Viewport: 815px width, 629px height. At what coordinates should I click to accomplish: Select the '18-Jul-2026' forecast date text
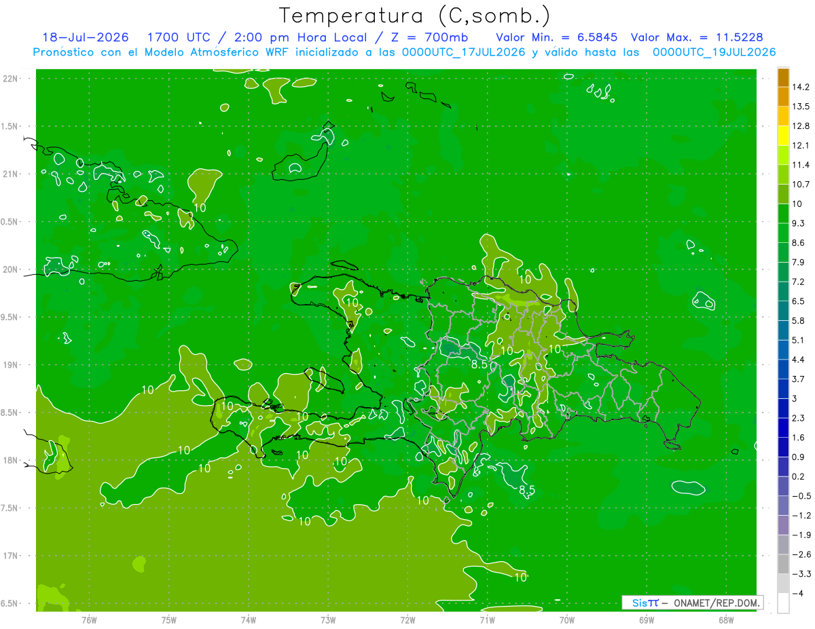(x=85, y=37)
